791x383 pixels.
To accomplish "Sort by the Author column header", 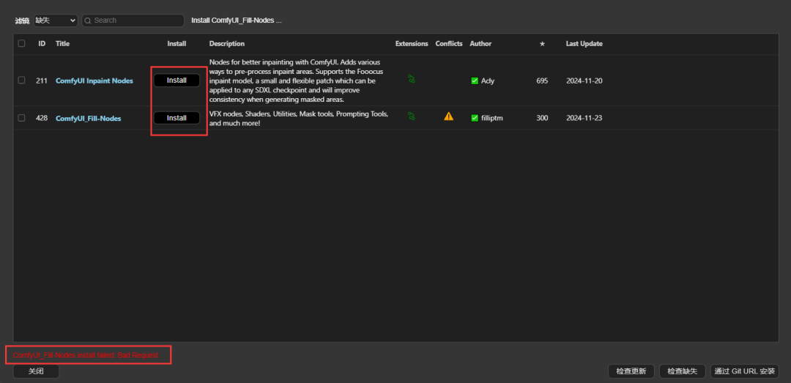I will [x=480, y=44].
